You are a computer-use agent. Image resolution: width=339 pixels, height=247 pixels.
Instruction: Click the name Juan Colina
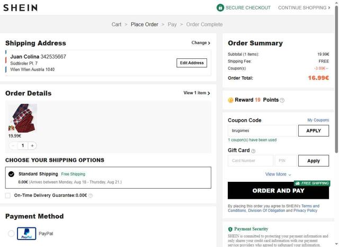coord(25,57)
